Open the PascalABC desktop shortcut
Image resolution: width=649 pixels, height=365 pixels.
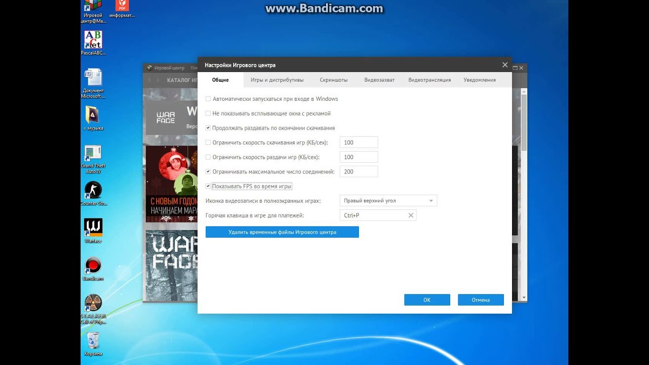93,43
